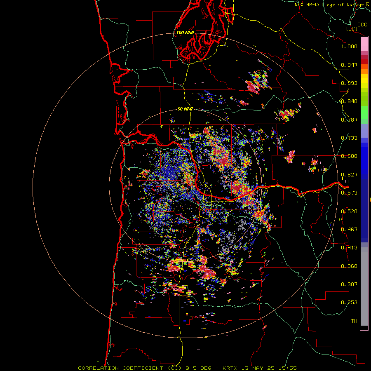The width and height of the screenshot is (371, 371).
Task: Click the 0.680 scale value
Action: pos(349,156)
